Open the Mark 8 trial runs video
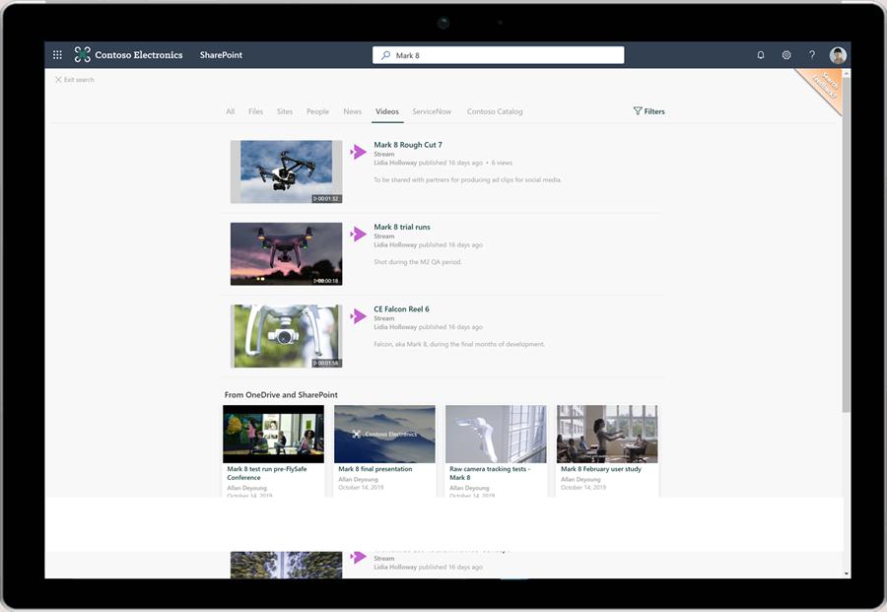The height and width of the screenshot is (612, 887). pos(400,227)
